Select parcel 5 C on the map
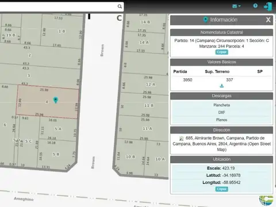The image size is (276, 207). [x=28, y=141]
